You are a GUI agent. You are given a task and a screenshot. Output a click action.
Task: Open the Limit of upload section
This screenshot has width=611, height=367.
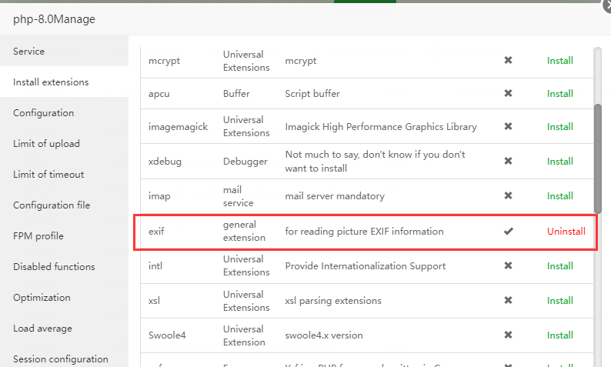click(x=46, y=144)
